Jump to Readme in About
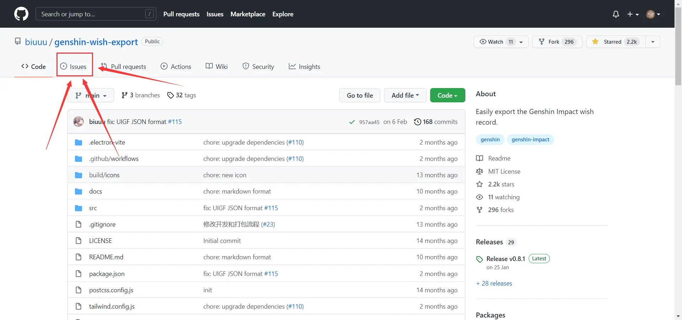The image size is (682, 320). click(x=493, y=158)
